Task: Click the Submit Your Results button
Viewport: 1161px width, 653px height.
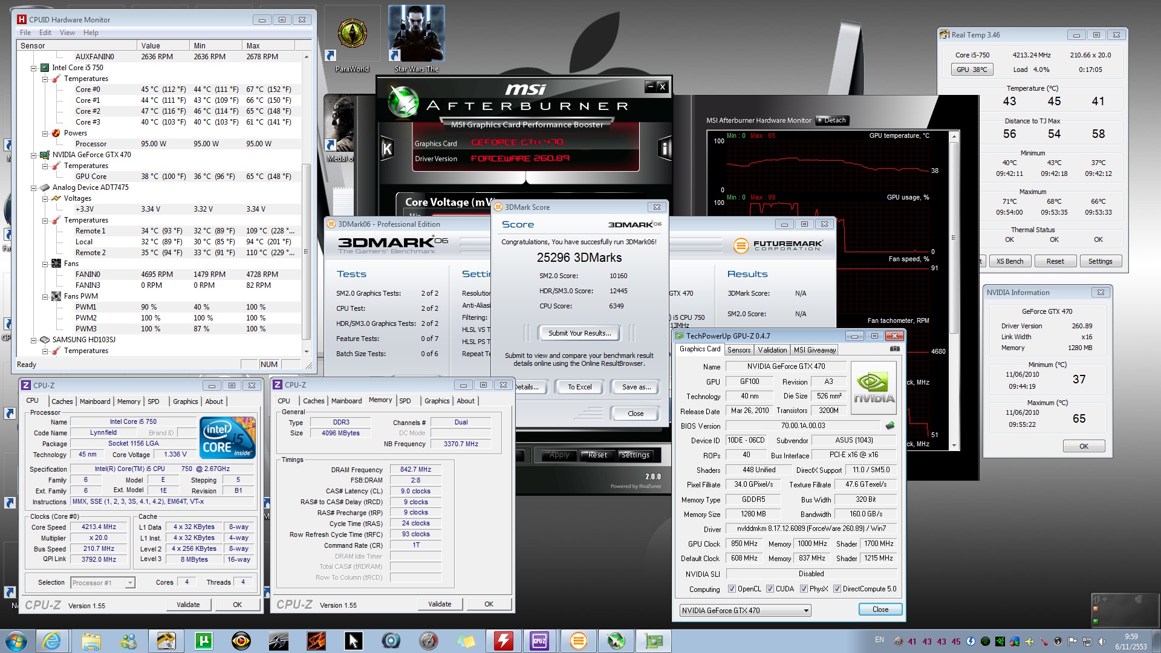Action: click(x=579, y=333)
